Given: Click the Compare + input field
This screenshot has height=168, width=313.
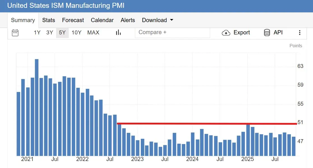Looking at the screenshot, I should [x=172, y=32].
